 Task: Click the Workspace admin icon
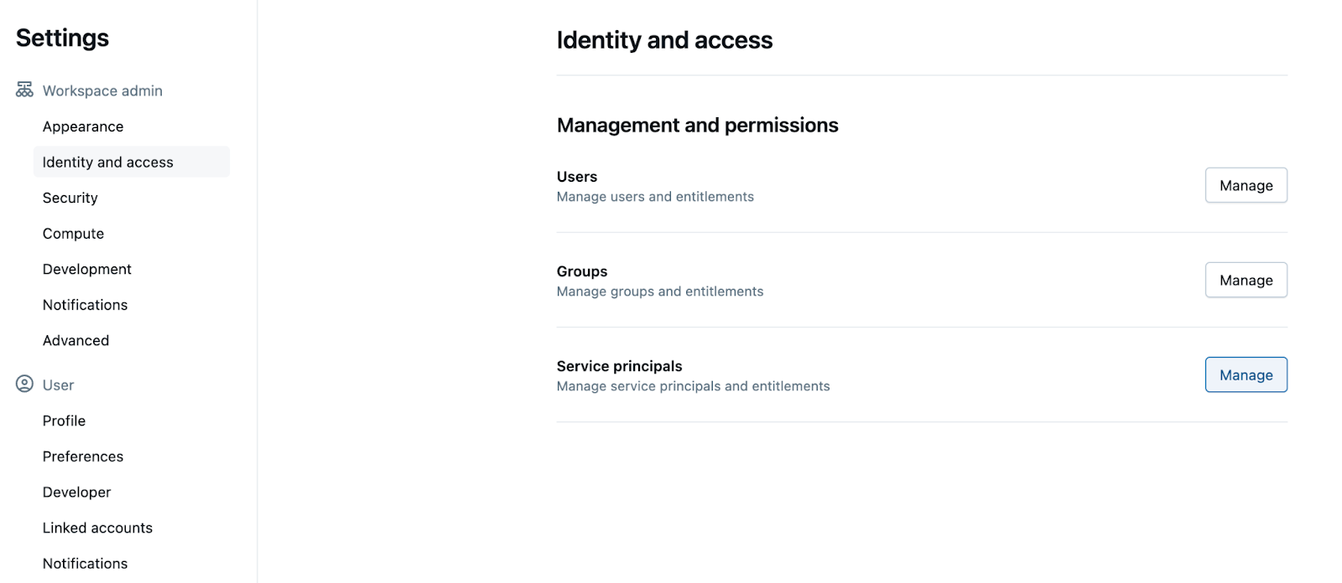pyautogui.click(x=24, y=90)
